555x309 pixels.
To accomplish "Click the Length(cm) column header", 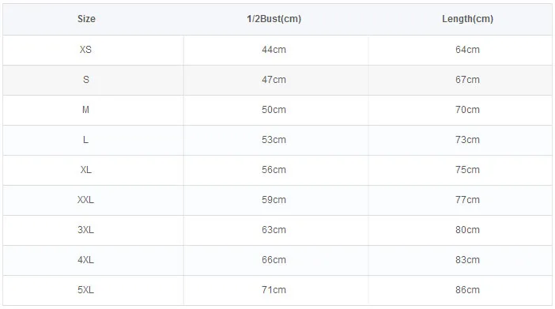I will click(467, 19).
